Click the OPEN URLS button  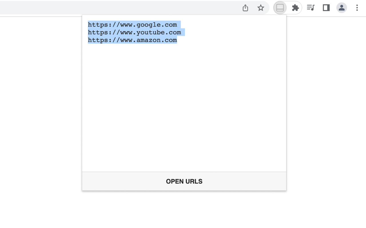[184, 181]
